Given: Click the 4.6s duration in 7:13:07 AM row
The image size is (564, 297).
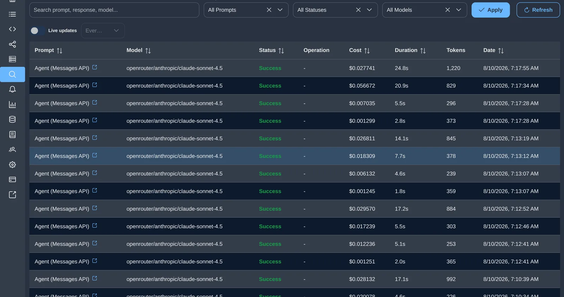Looking at the screenshot, I should tap(400, 173).
